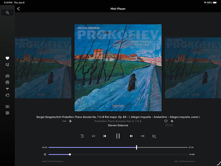Skip to the previous track

coord(105,136)
